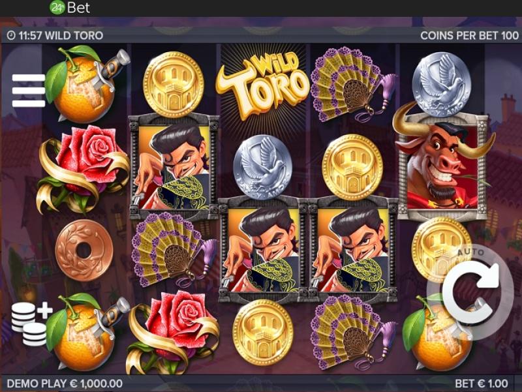Click the 24h Bet logo
The width and height of the screenshot is (522, 392).
[70, 8]
